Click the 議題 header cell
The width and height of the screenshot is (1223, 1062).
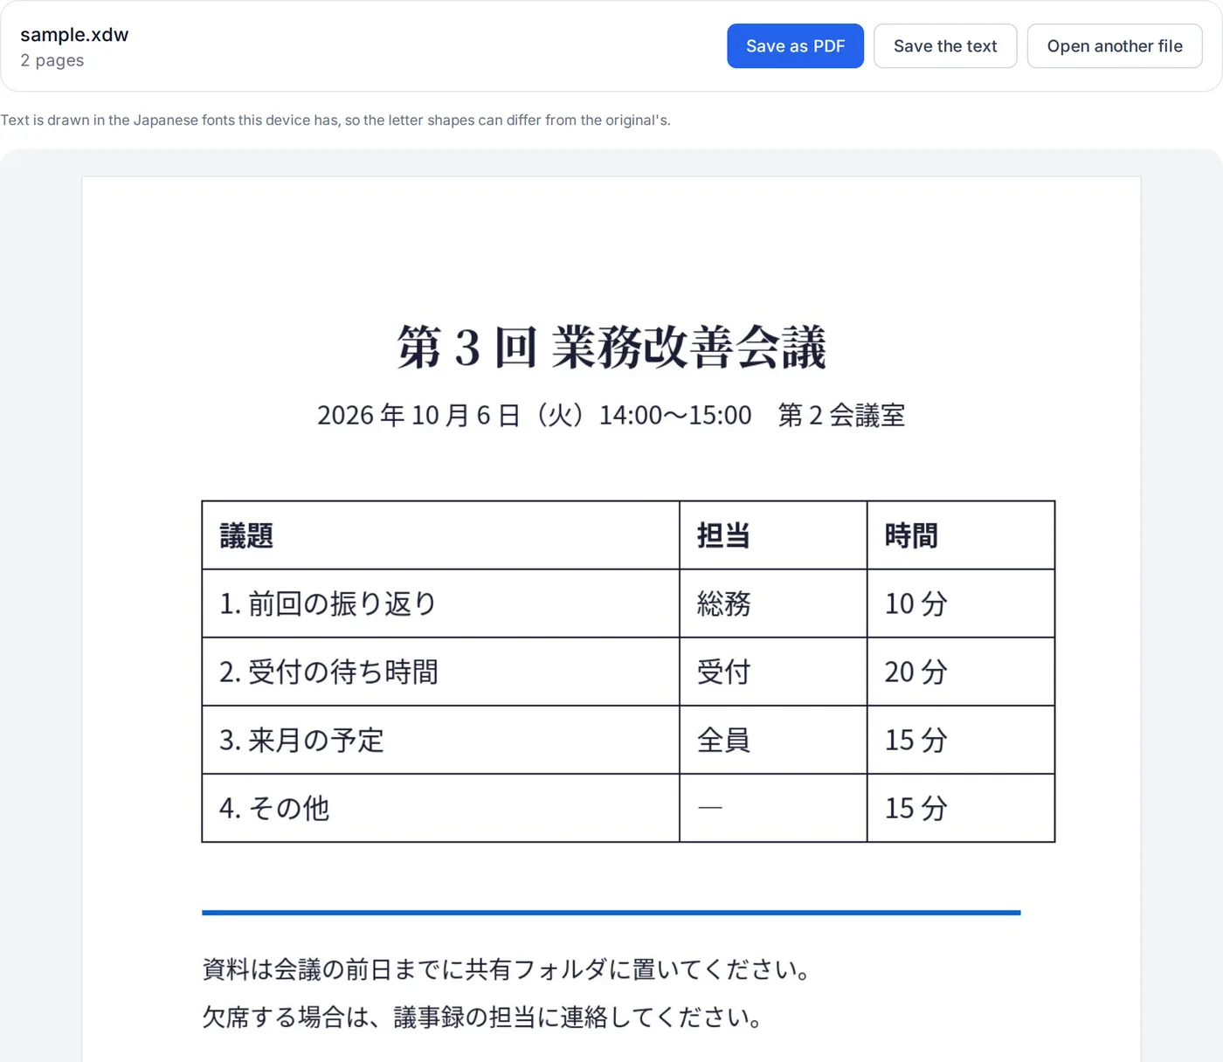tap(441, 535)
